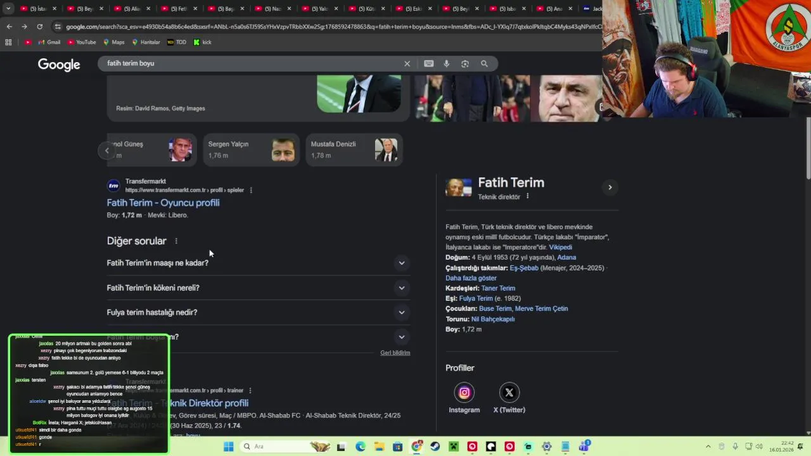Open the Gmail bookmark
The height and width of the screenshot is (456, 811).
pos(49,42)
